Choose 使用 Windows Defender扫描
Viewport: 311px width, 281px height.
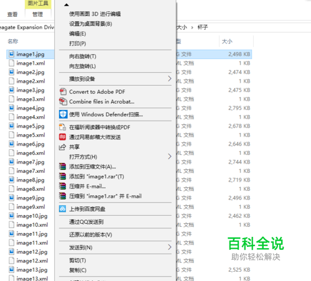coord(106,114)
